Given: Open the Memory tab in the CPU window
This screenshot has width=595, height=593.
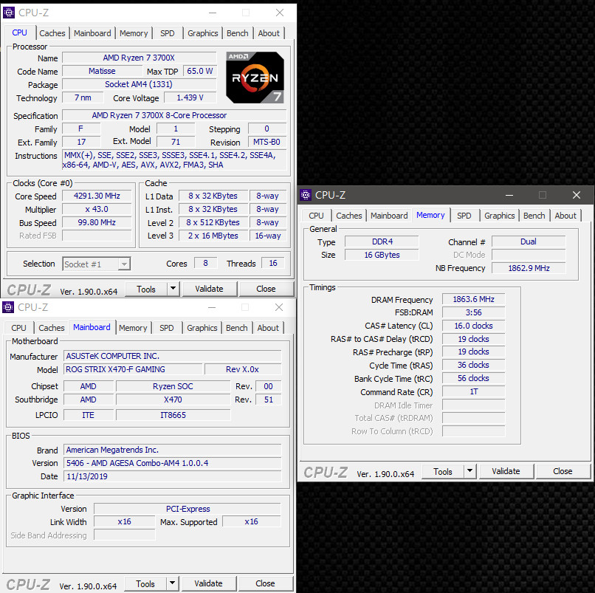Looking at the screenshot, I should pos(134,33).
